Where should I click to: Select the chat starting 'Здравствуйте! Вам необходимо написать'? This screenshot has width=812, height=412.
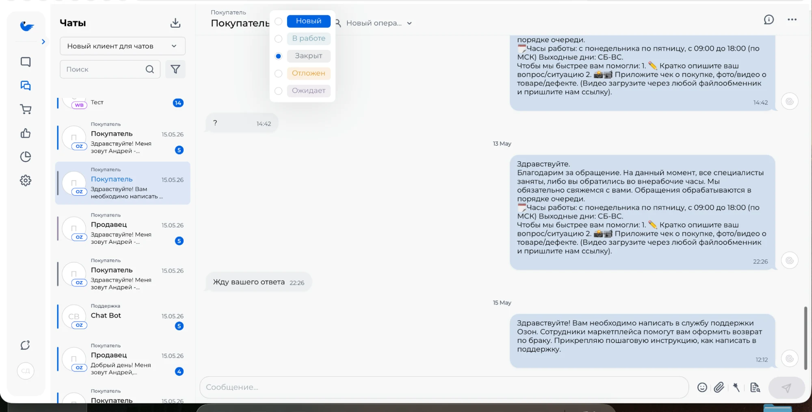(x=123, y=183)
